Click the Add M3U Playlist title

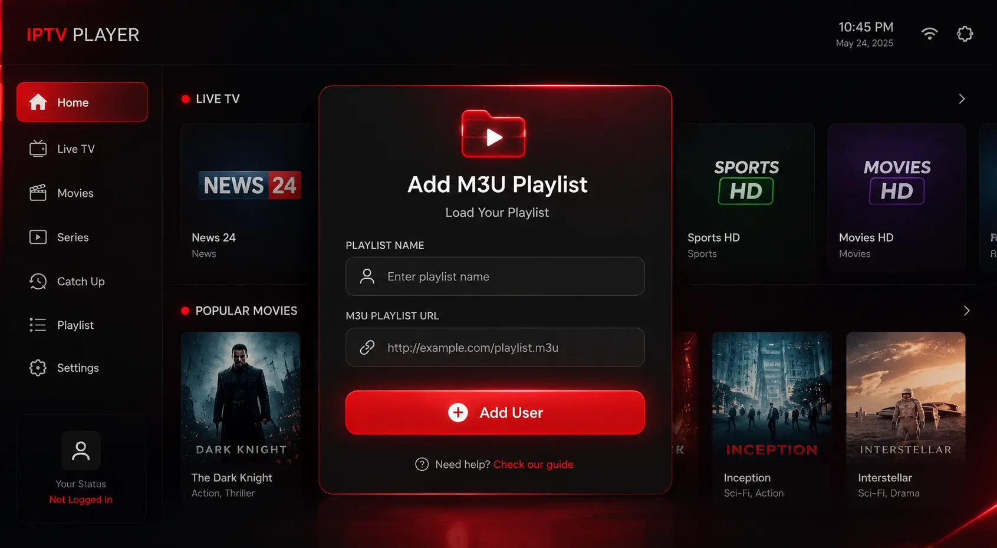pyautogui.click(x=497, y=184)
